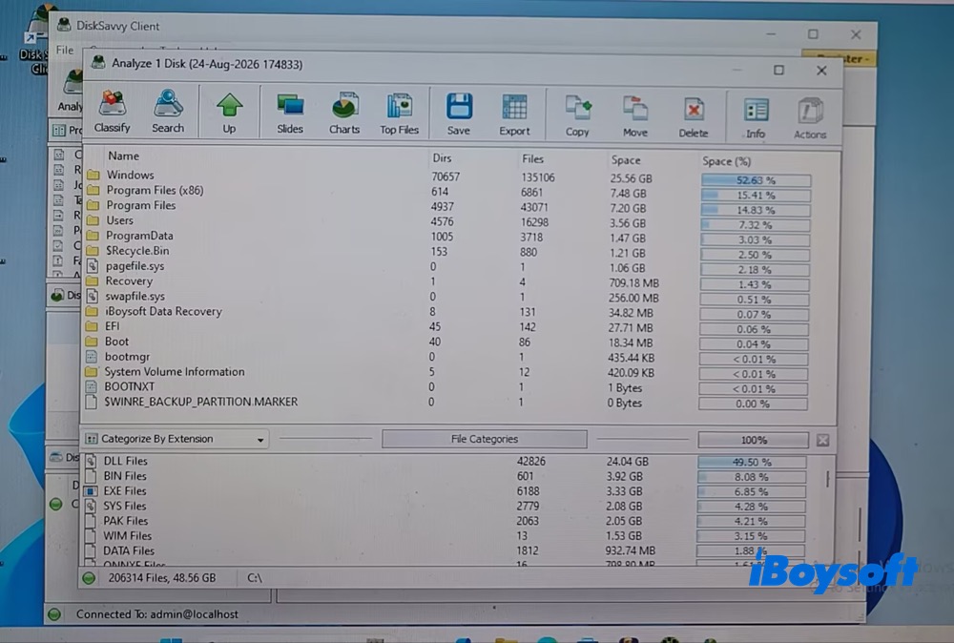954x643 pixels.
Task: Click the C:\ path in status bar
Action: 255,578
